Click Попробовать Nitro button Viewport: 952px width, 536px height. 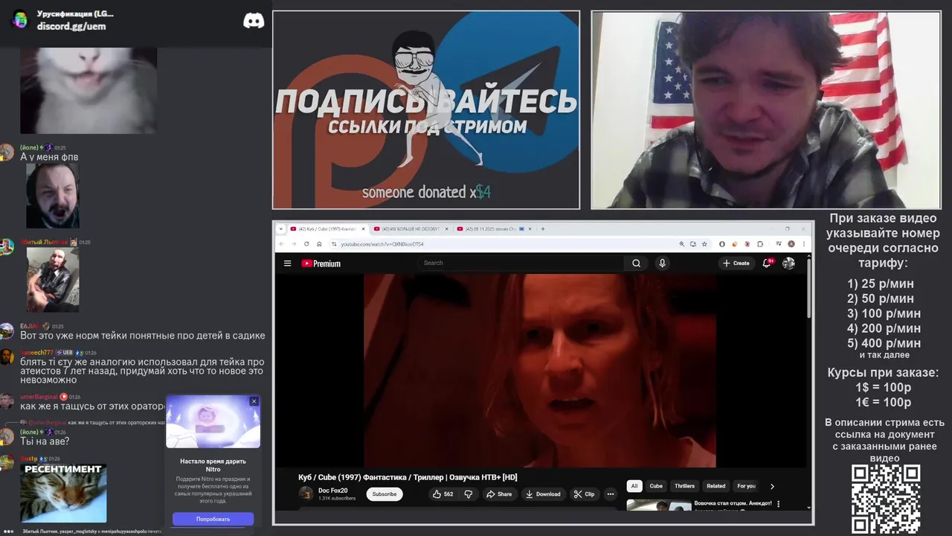click(213, 519)
